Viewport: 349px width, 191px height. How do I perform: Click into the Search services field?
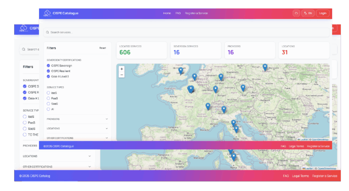tap(182, 32)
